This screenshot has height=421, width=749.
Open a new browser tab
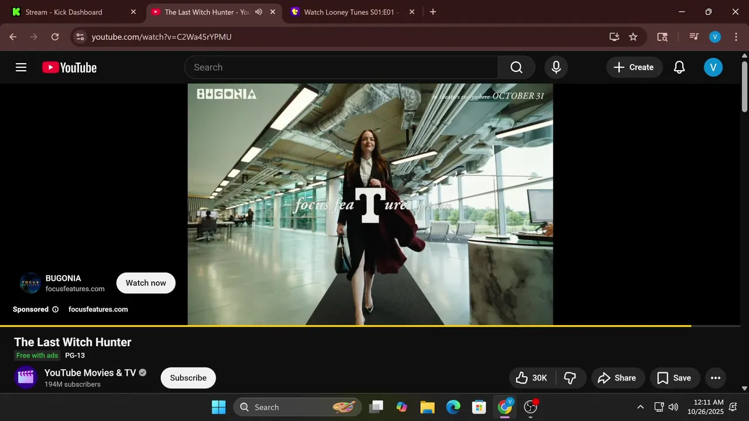point(433,12)
